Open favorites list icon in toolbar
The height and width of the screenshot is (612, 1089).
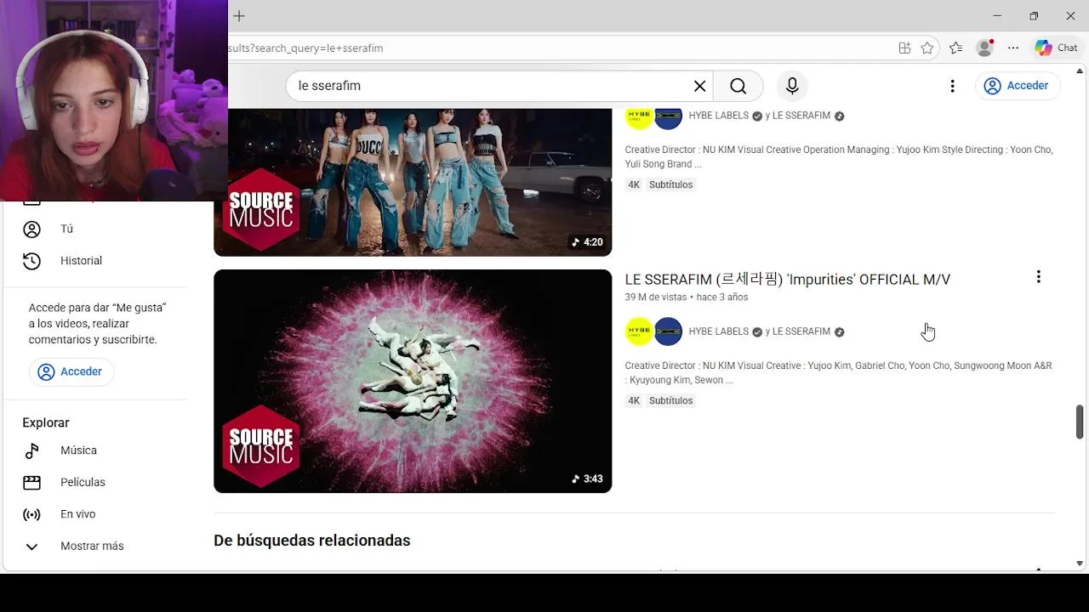pos(956,48)
